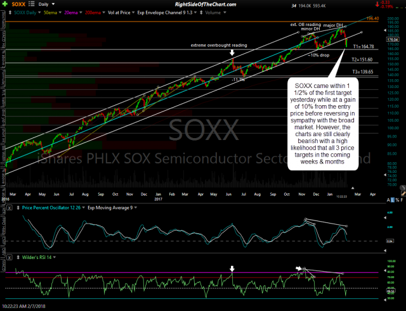
Task: Select the -11.3% annotation
Action: 239,80
